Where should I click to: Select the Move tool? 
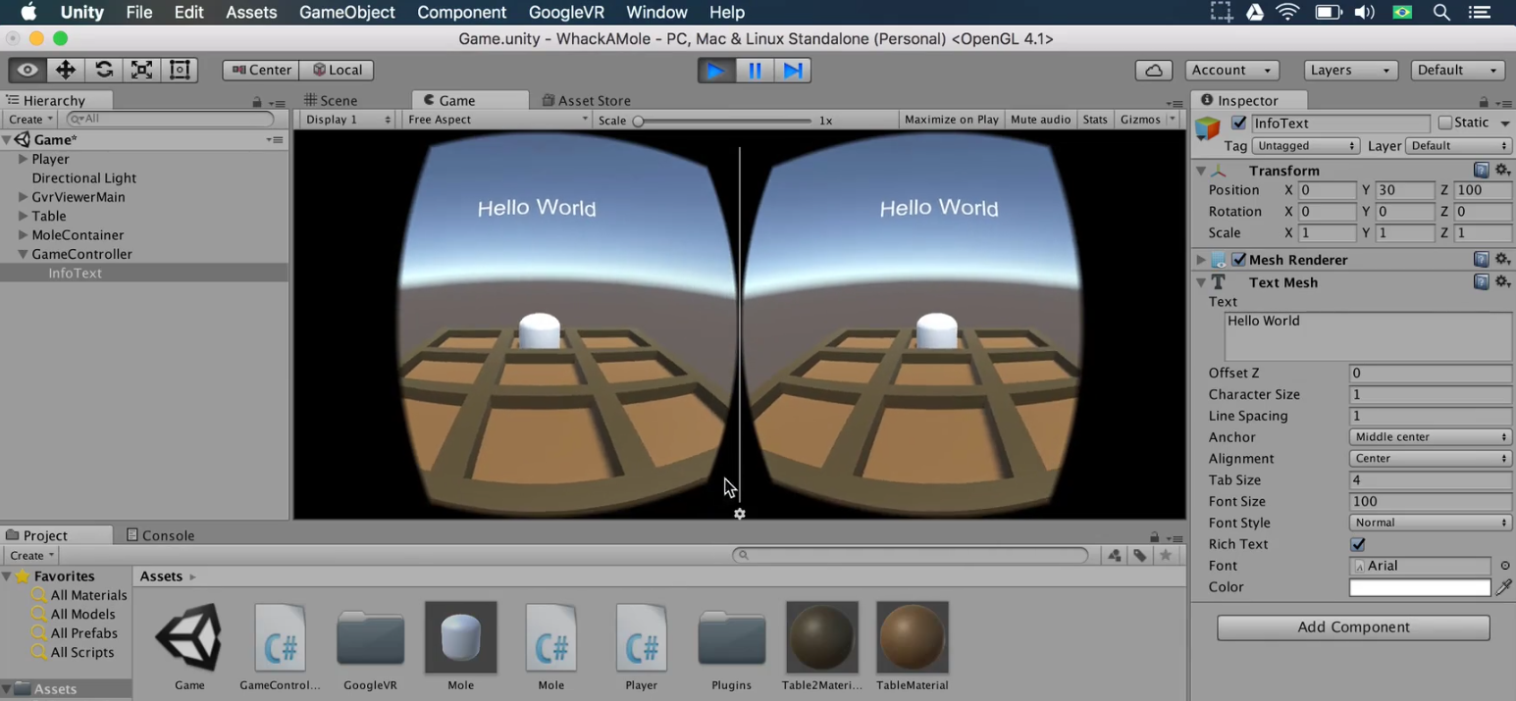[65, 69]
